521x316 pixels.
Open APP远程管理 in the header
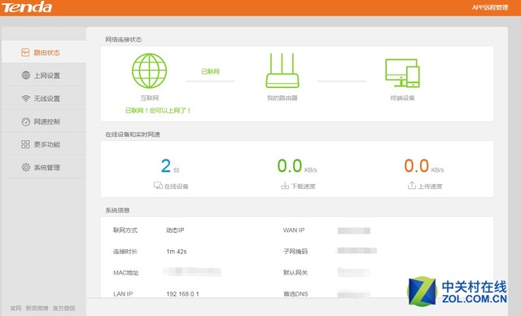point(490,7)
